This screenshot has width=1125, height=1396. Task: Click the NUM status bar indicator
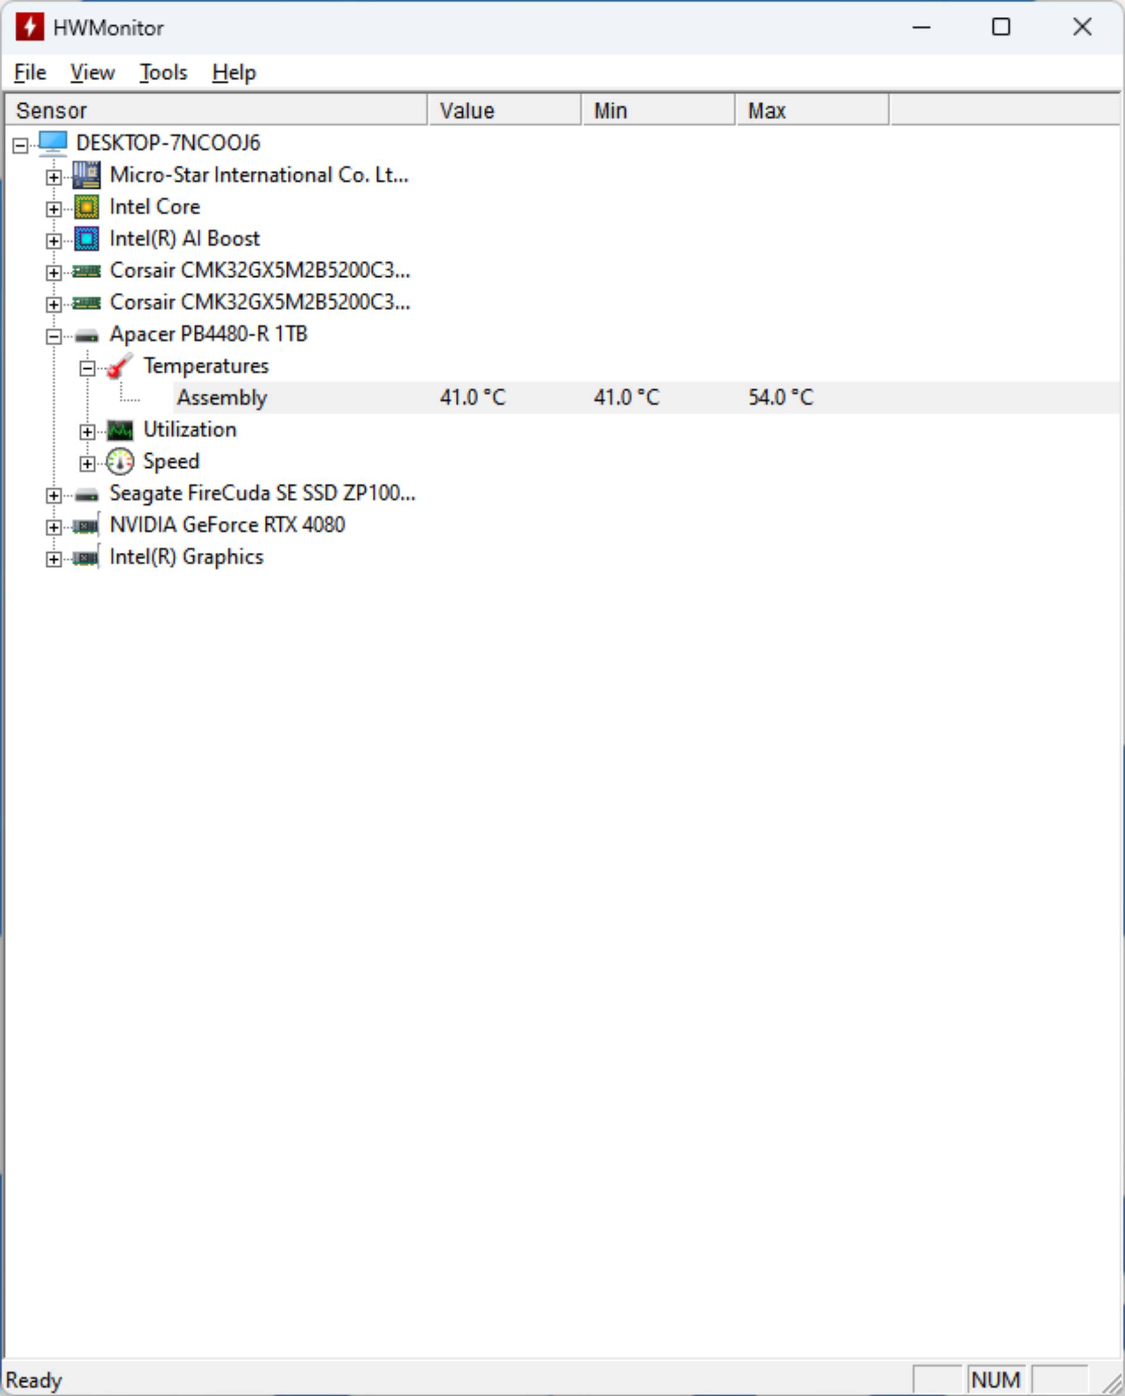click(x=996, y=1380)
